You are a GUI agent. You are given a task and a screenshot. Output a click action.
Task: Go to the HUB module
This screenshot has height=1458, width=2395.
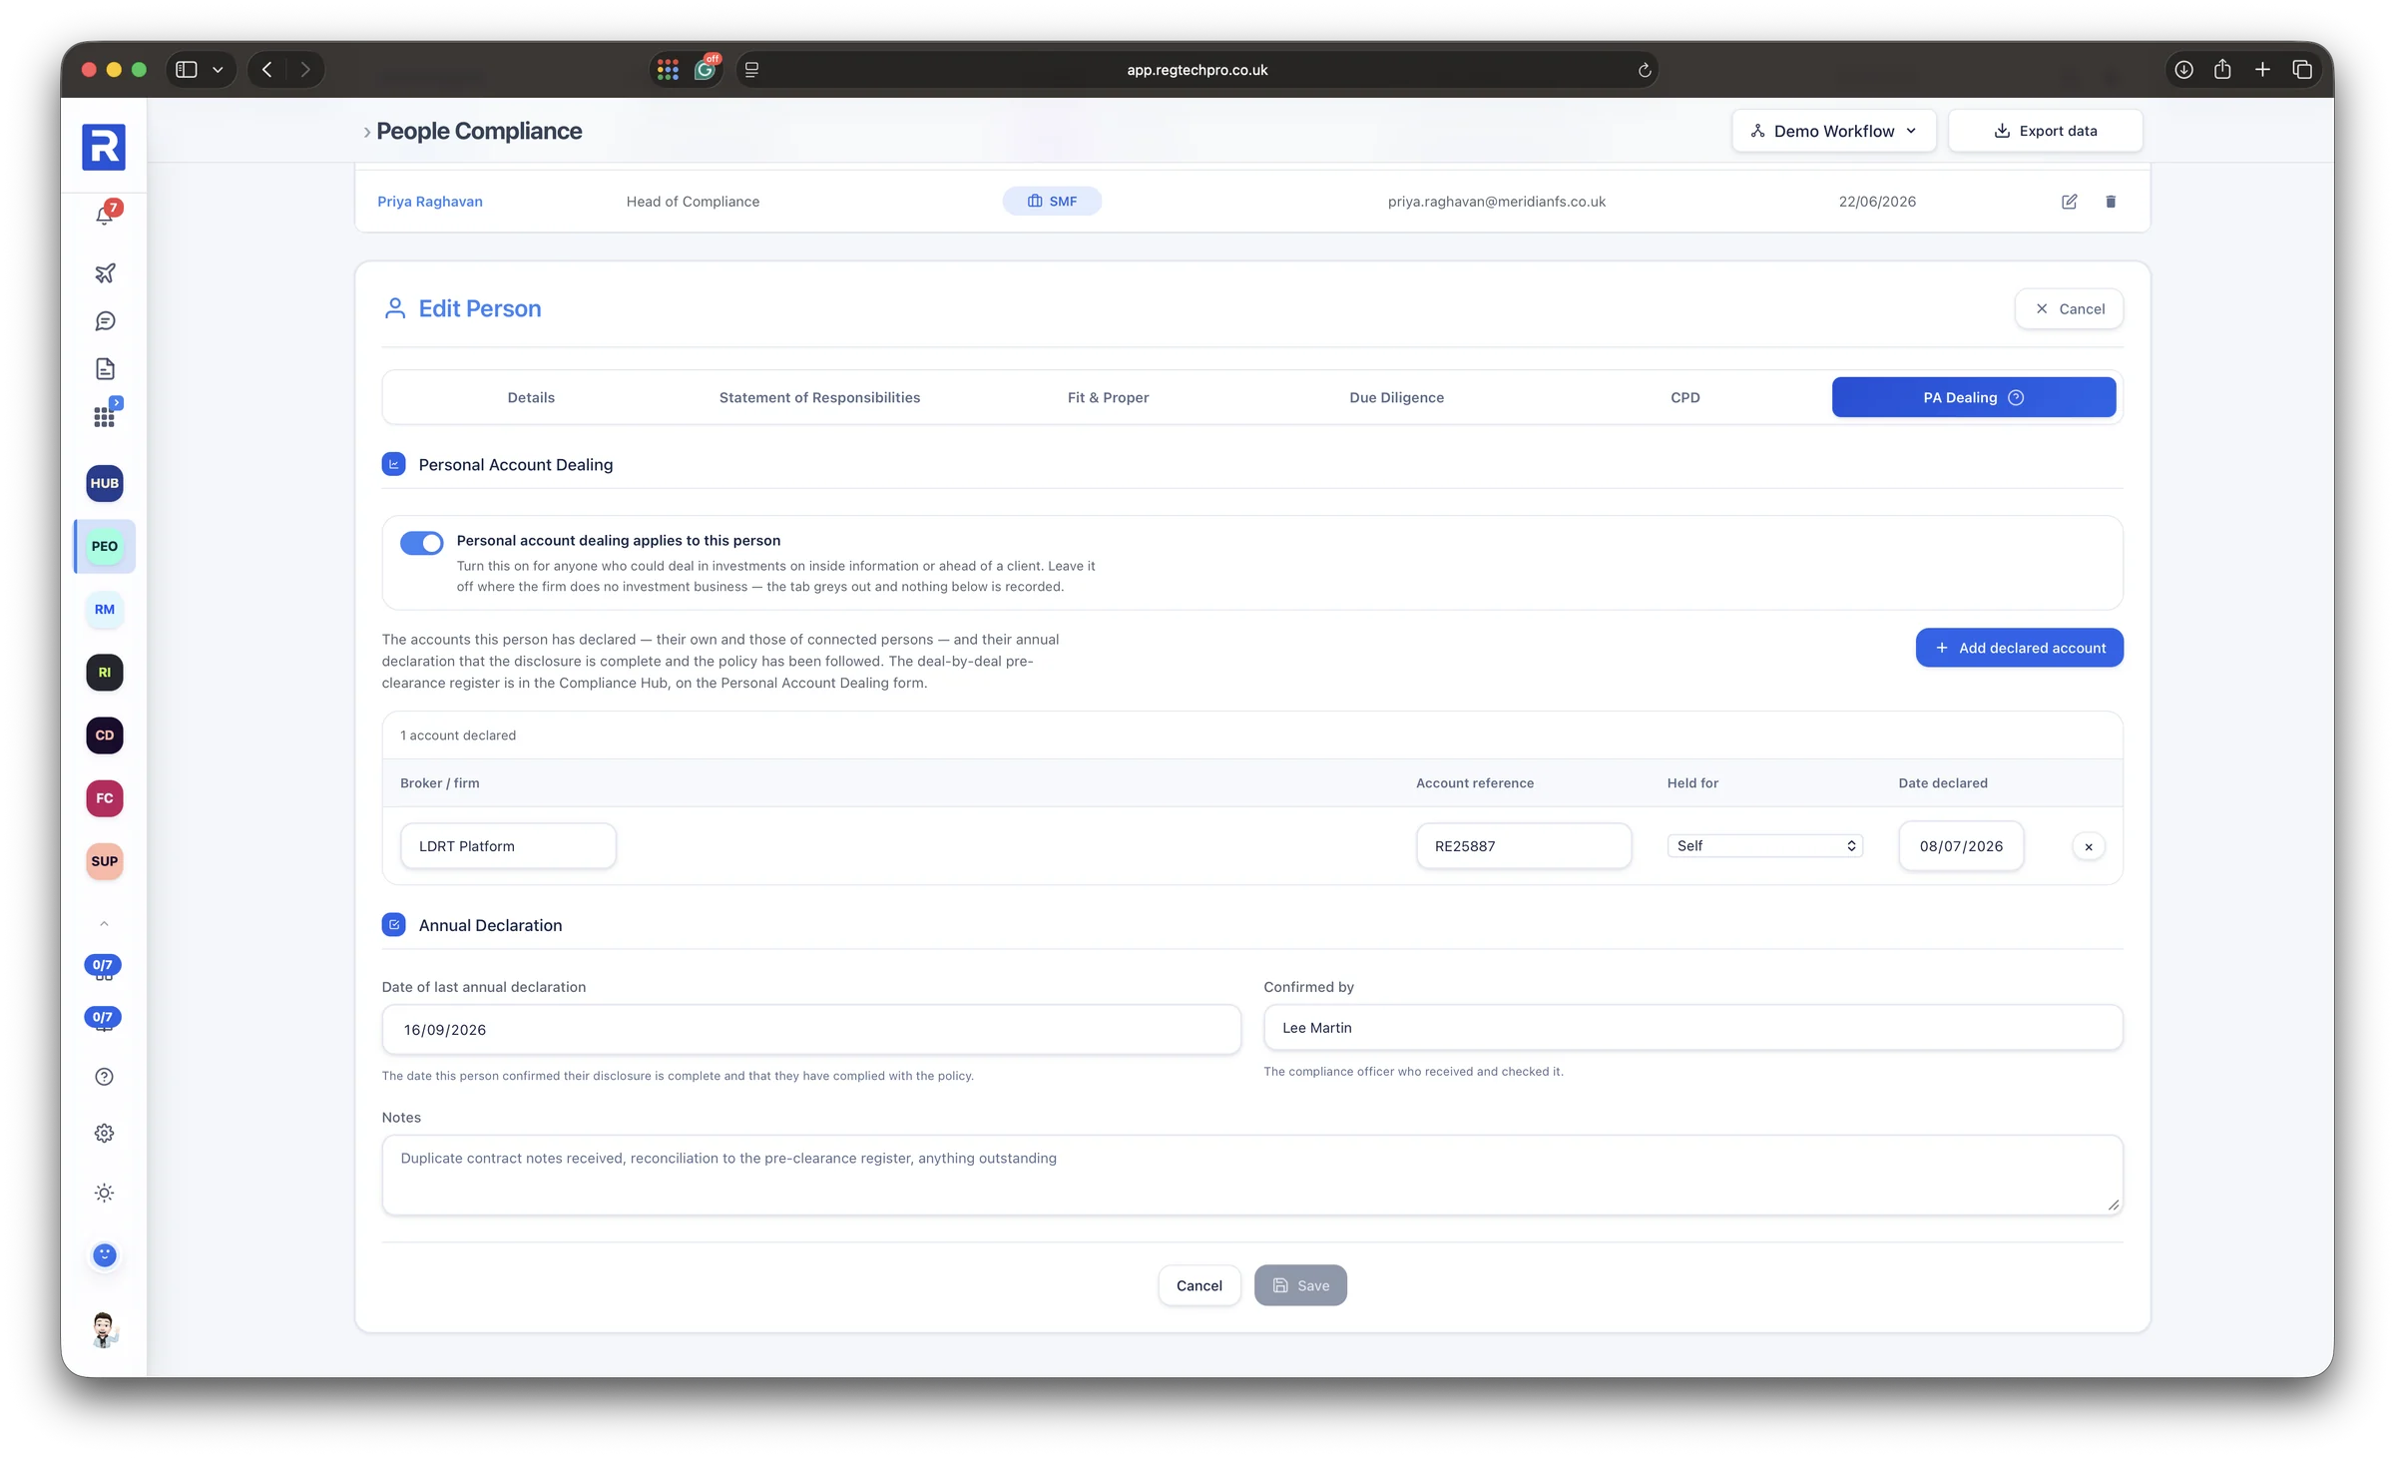105,483
